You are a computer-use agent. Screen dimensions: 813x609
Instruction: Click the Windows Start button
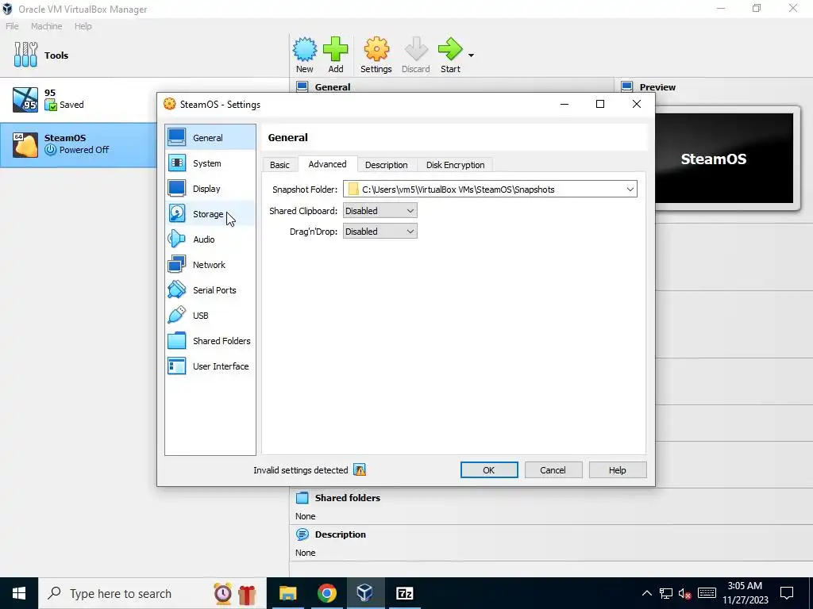[x=19, y=593]
